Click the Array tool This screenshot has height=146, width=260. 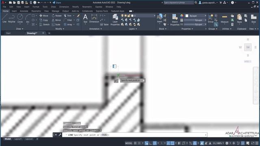pos(68,24)
